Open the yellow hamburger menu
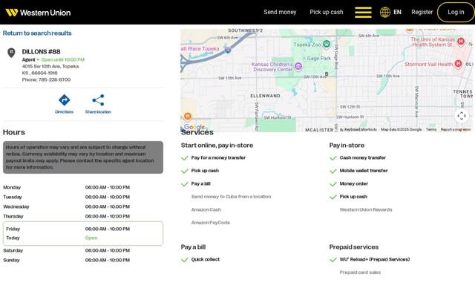This screenshot has height=297, width=475. click(x=363, y=12)
